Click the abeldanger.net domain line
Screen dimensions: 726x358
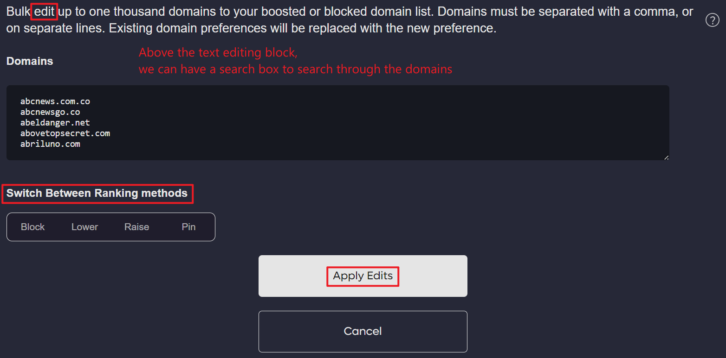coord(55,123)
